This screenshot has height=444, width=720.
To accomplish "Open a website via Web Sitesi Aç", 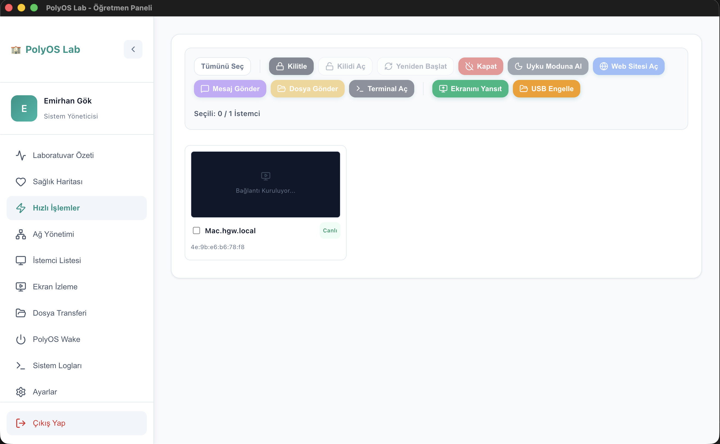I will pos(628,66).
